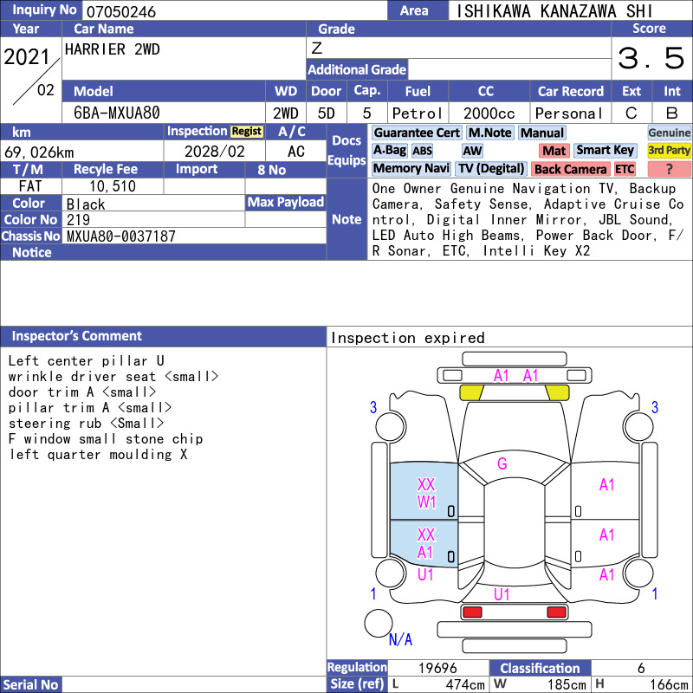
Task: Select the Inspection expired note
Action: click(x=407, y=338)
